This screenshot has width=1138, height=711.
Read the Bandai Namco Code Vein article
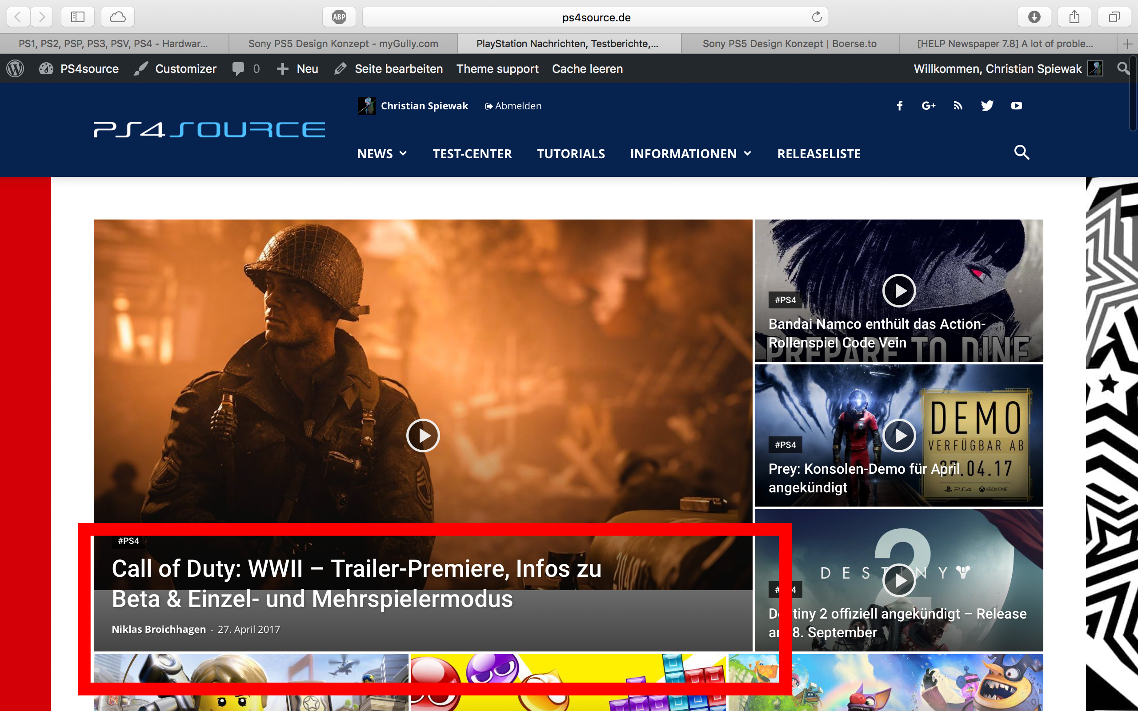[x=877, y=333]
